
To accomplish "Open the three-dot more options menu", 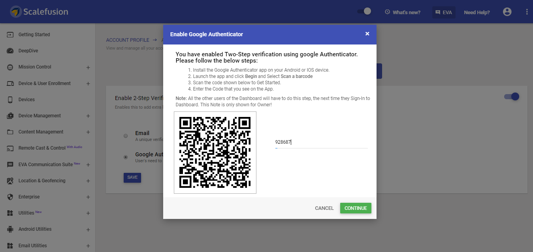I will pyautogui.click(x=527, y=12).
